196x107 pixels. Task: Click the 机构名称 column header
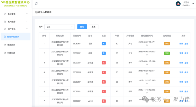60,36
